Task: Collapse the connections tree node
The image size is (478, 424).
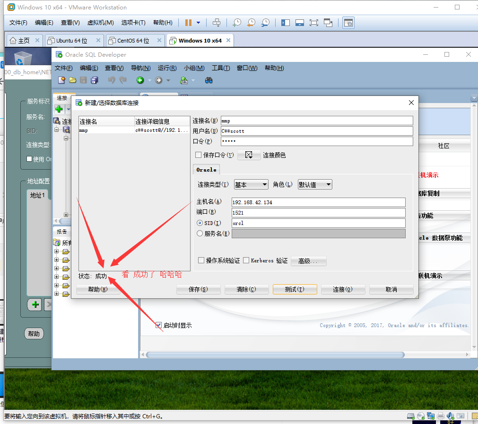Action: [x=56, y=130]
